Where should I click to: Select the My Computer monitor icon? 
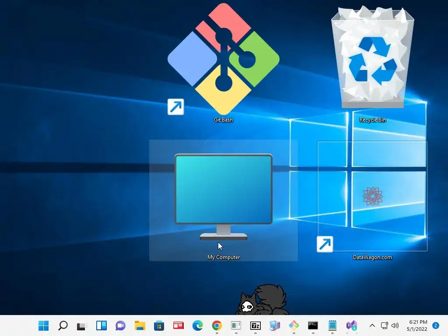point(224,197)
